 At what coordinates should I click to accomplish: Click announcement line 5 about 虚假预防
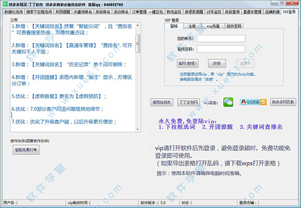click(59, 96)
